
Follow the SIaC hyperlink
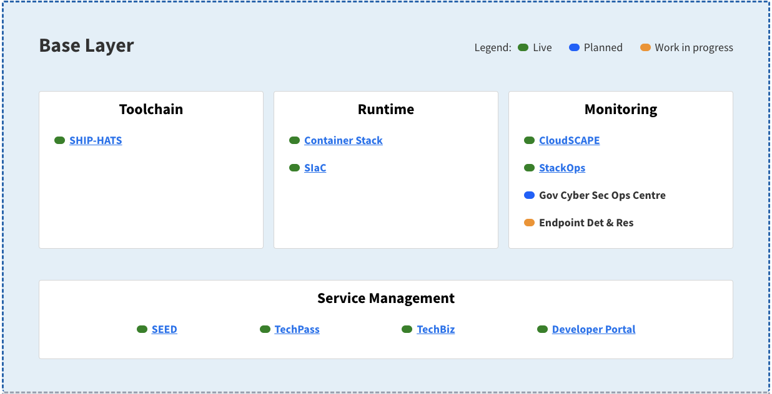315,168
